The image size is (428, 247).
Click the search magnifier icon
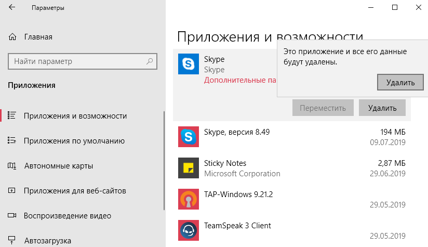[x=150, y=61]
